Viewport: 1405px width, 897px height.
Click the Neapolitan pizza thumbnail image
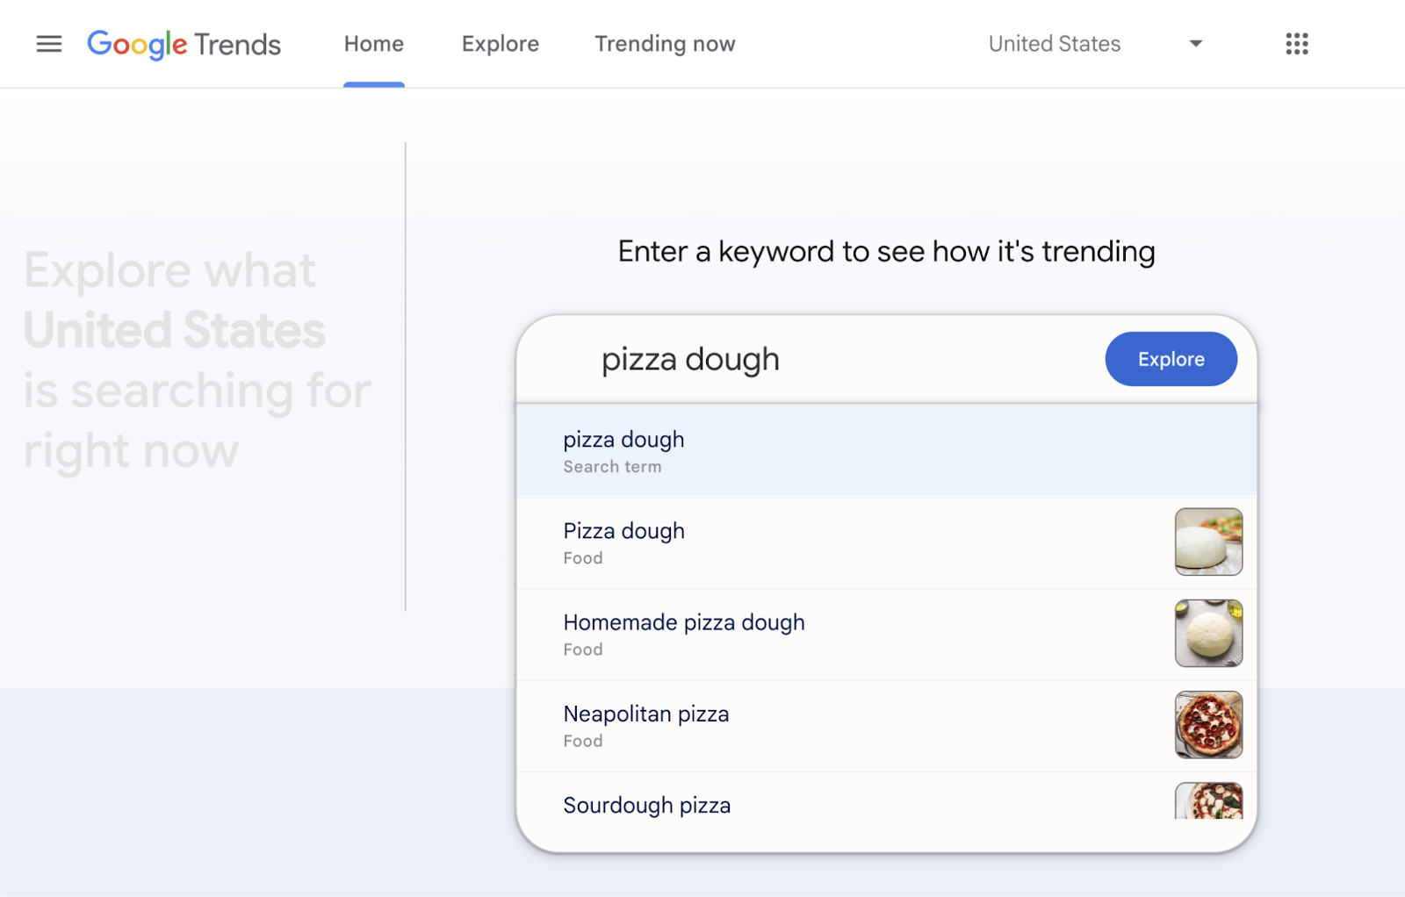tap(1208, 725)
